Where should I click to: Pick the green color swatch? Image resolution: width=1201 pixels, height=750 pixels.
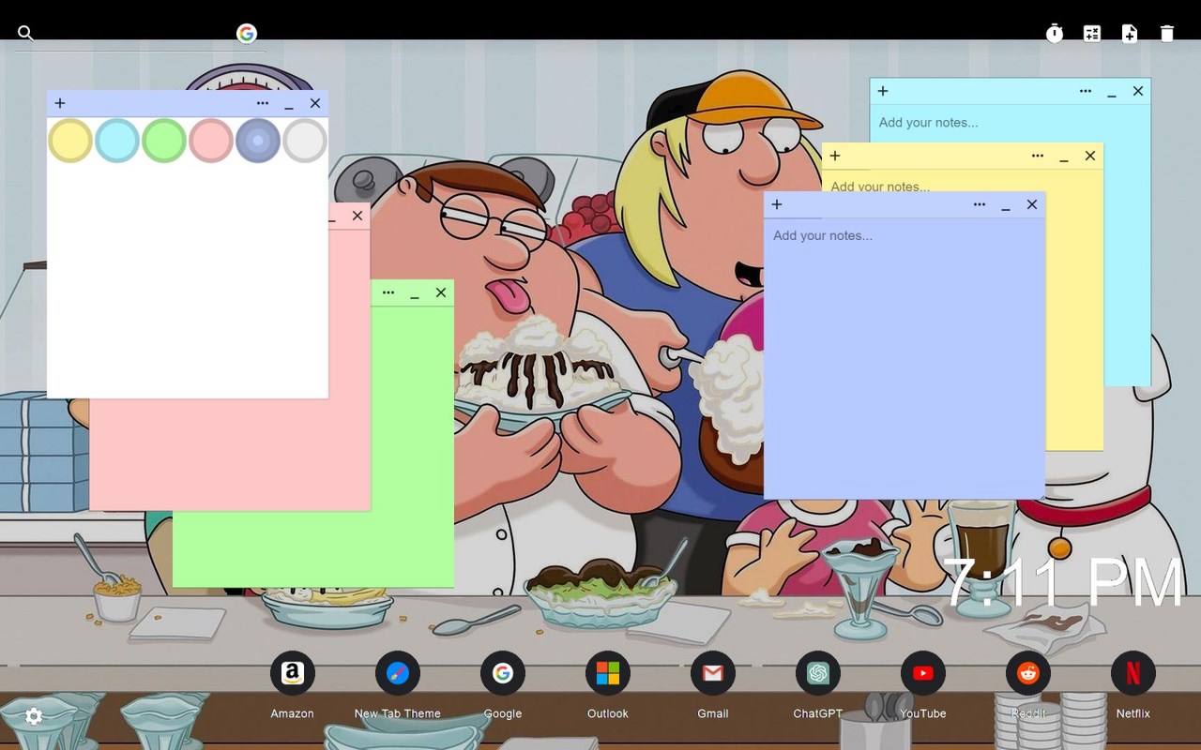coord(164,141)
